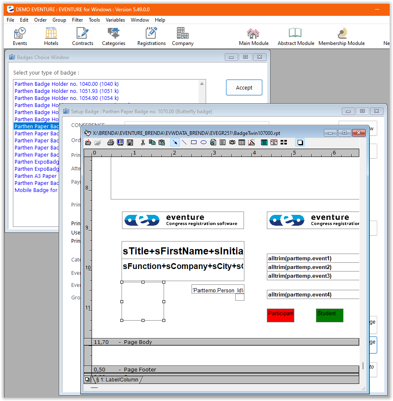The height and width of the screenshot is (401, 393).
Task: Toggle the shadow box icon in designer toolbar
Action: click(x=300, y=142)
